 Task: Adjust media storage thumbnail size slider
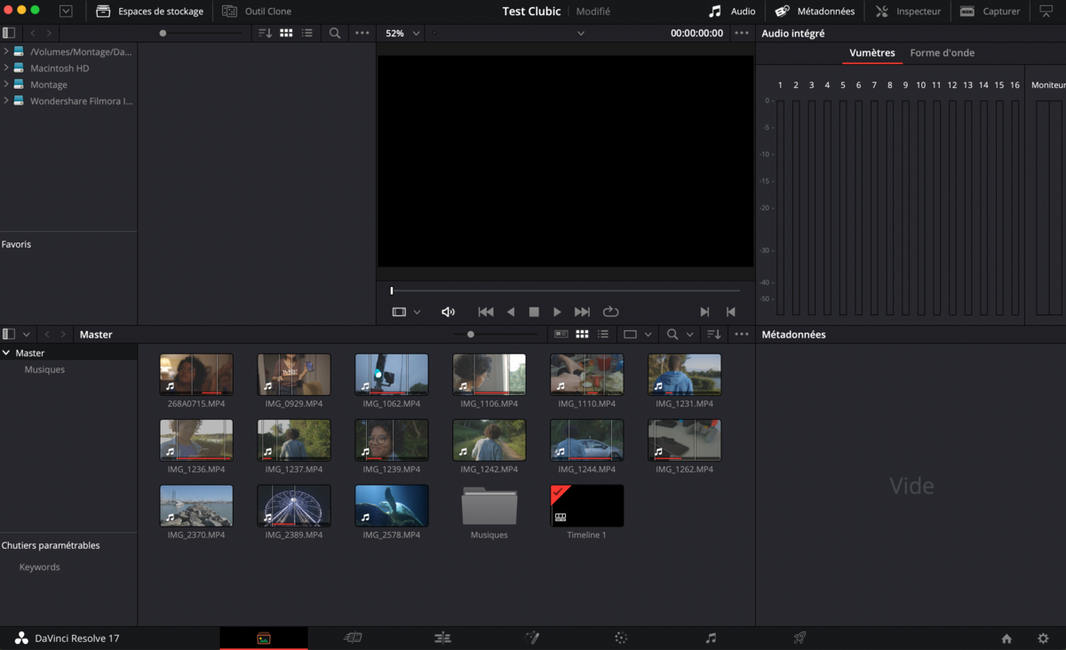163,34
